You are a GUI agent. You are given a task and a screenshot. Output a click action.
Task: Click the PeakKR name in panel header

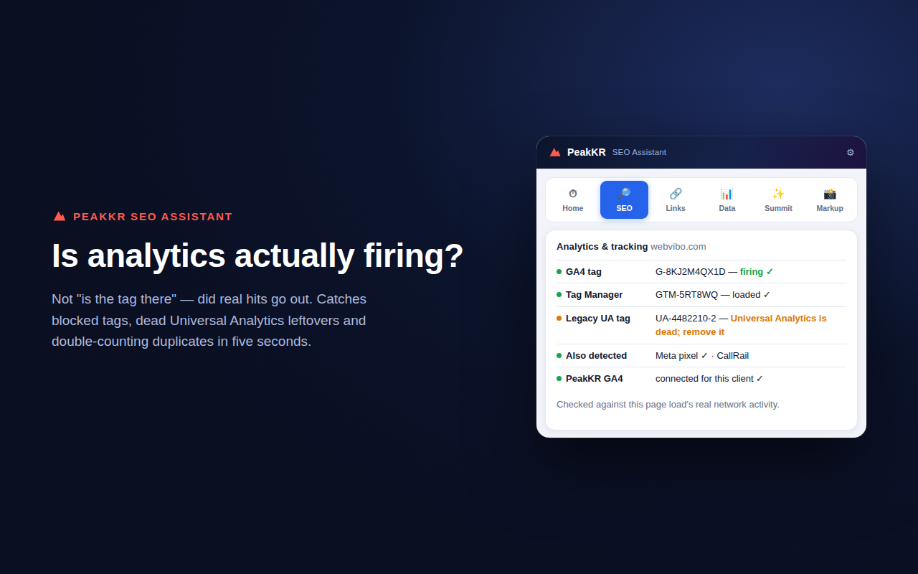pos(586,152)
